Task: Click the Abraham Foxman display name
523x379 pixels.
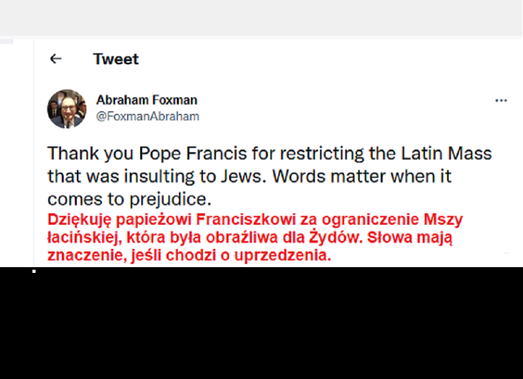Action: [146, 100]
